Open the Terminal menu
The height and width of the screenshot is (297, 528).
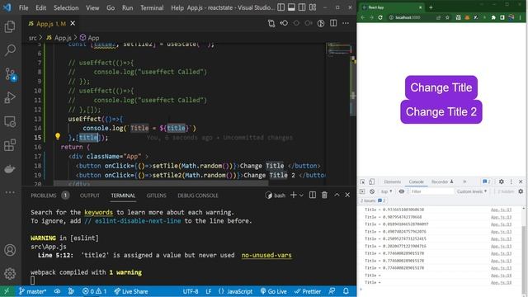click(x=152, y=7)
